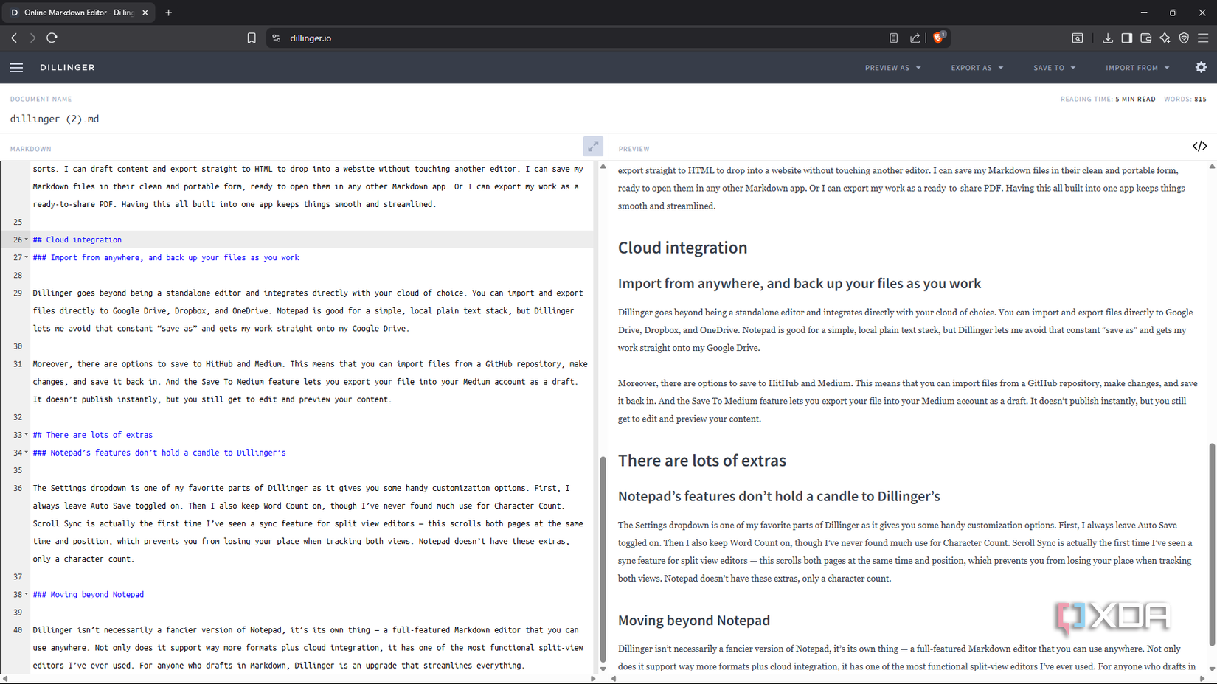Open Dillinger settings via the gear icon
The height and width of the screenshot is (684, 1217).
click(1201, 67)
